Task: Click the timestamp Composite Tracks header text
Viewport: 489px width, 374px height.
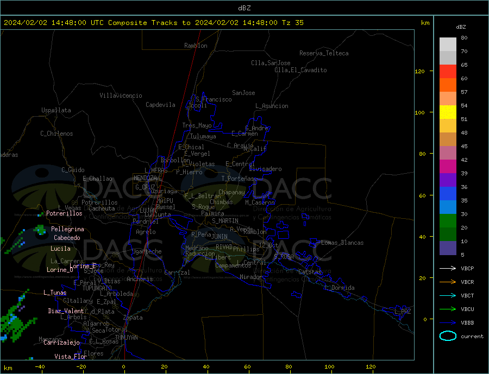Action: coord(153,22)
